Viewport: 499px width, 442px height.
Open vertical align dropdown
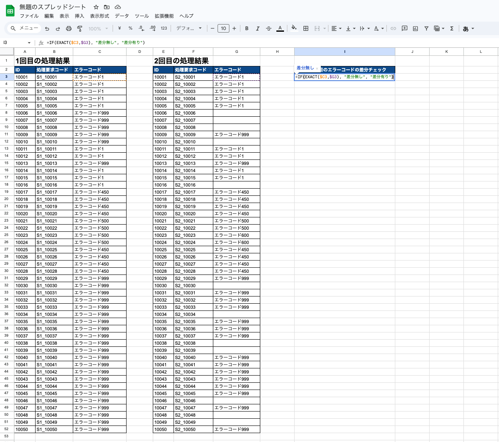point(350,28)
